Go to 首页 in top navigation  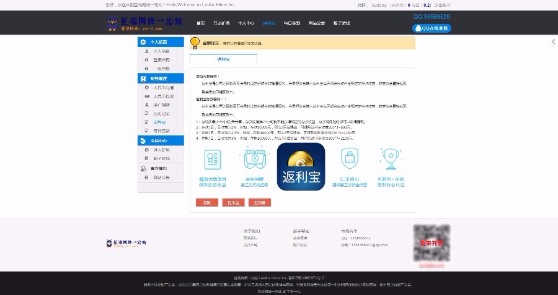pos(201,23)
